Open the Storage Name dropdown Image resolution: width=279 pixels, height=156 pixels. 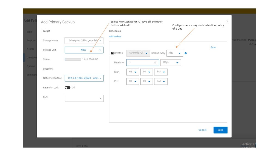click(84, 41)
